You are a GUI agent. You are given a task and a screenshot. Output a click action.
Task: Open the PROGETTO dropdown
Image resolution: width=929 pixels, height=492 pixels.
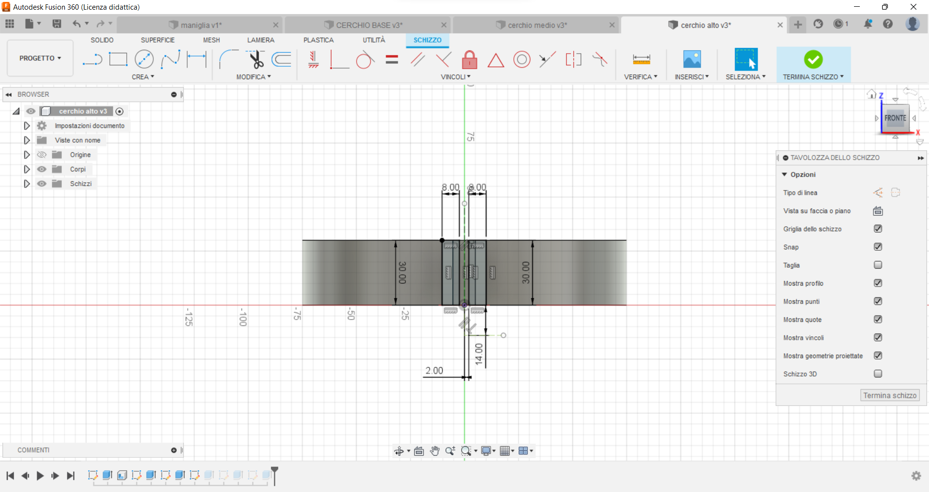[40, 58]
